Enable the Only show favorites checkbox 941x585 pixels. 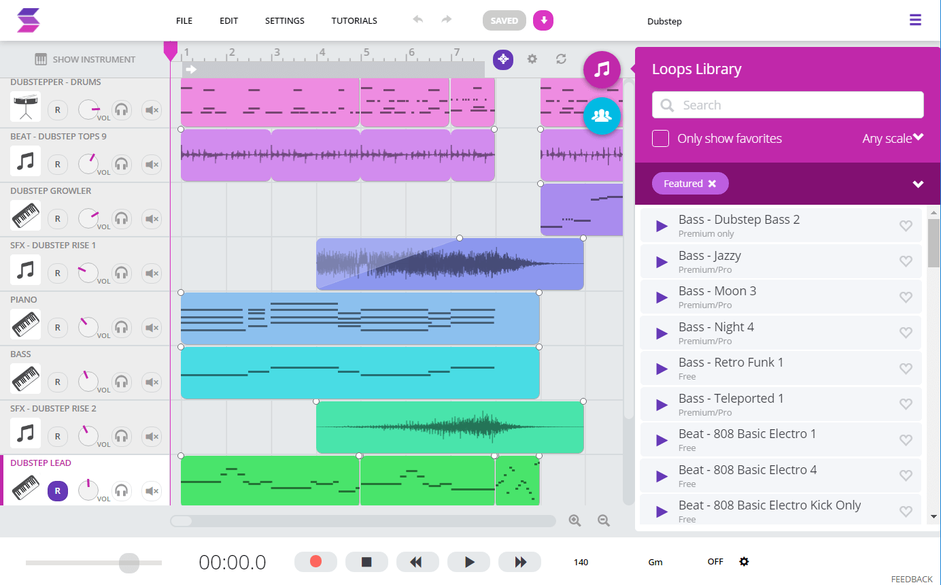click(660, 138)
